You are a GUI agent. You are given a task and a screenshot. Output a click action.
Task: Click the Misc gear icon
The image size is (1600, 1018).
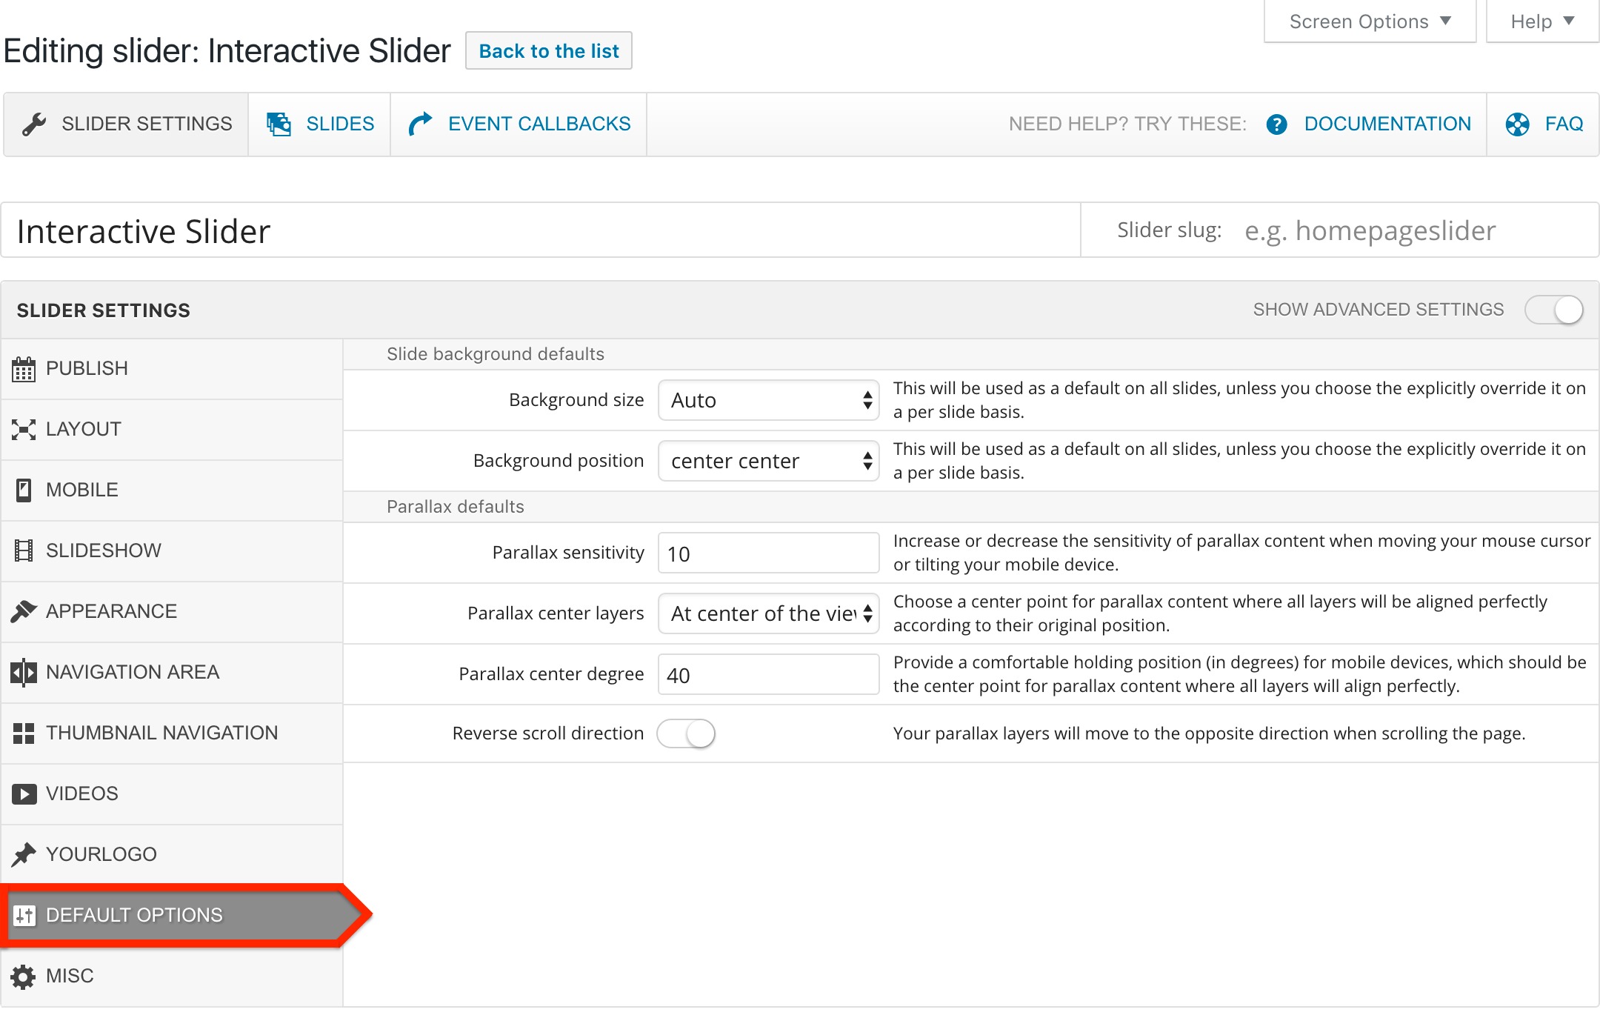click(x=24, y=977)
